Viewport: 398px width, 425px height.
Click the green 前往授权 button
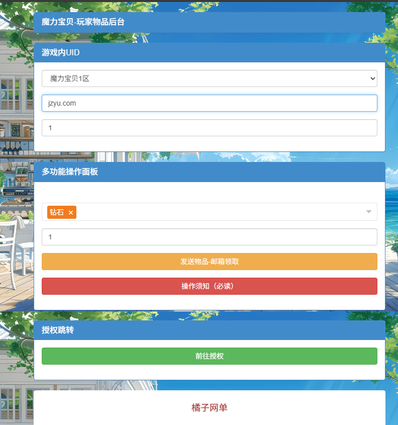209,356
